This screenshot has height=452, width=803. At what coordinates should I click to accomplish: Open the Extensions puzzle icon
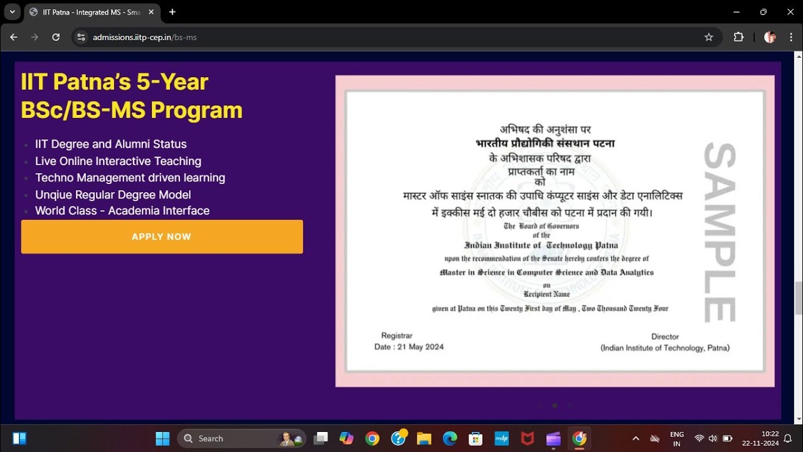[x=738, y=37]
